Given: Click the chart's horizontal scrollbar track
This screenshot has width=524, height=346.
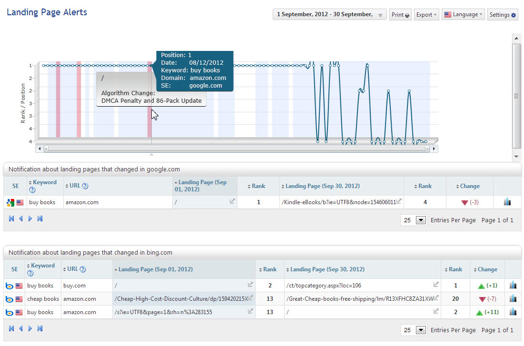Looking at the screenshot, I should click(x=237, y=149).
